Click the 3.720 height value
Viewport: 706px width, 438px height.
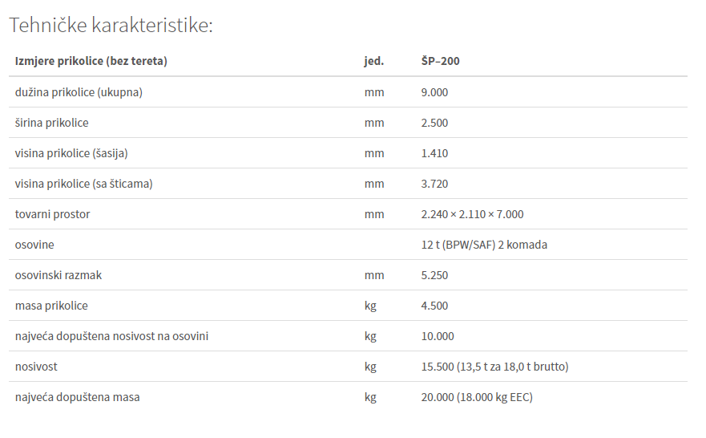434,184
